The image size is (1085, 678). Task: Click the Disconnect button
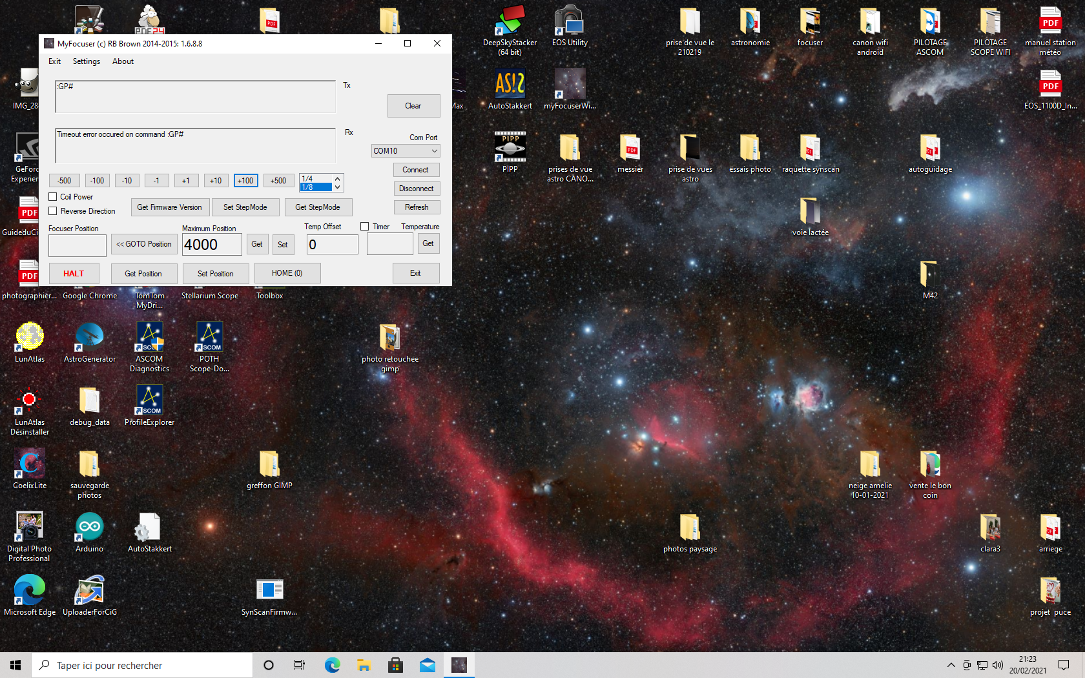point(416,189)
